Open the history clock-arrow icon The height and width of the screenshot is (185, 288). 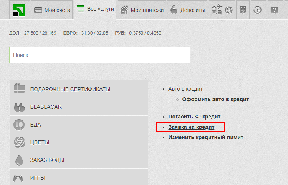click(x=257, y=10)
